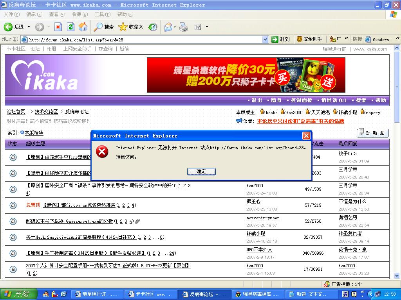Viewport: 401px width, 300px height.
Task: Expand the Back button history dropdown arrow
Action: pos(29,27)
